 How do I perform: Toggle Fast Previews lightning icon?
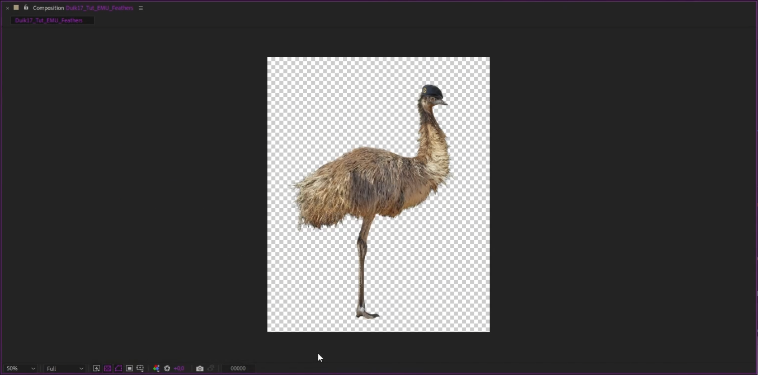(x=97, y=368)
